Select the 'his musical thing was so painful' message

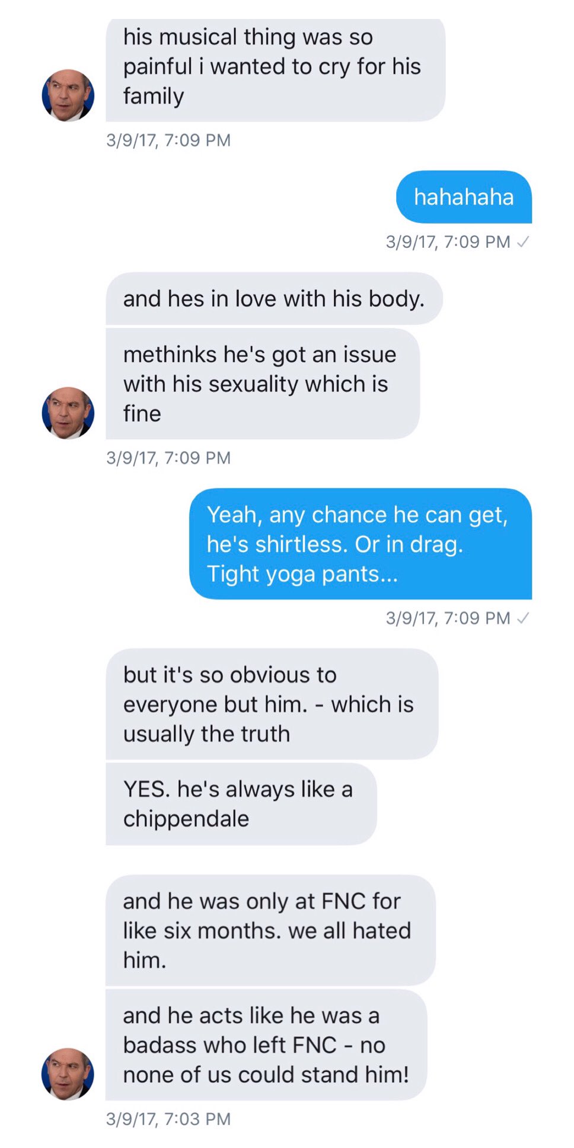click(275, 70)
